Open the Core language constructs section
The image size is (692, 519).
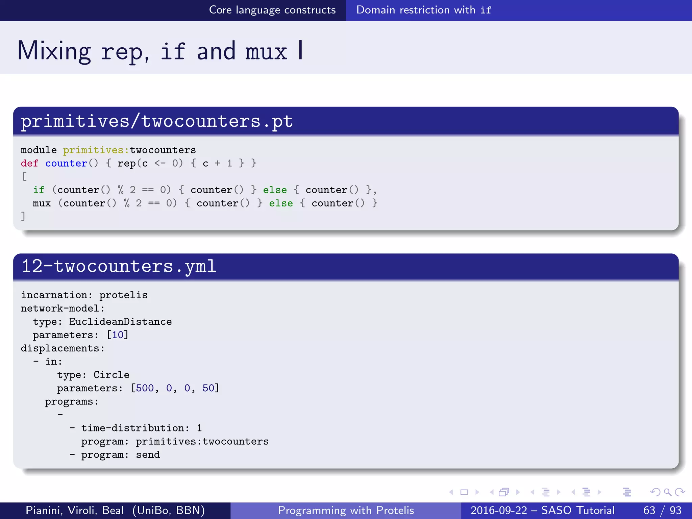click(272, 10)
